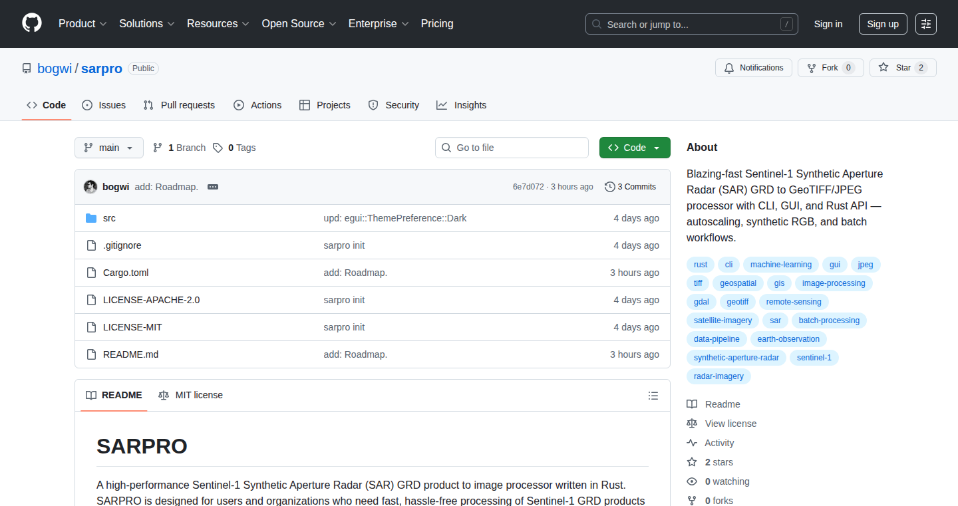Select the rust topic tag
The height and width of the screenshot is (506, 958).
(x=701, y=265)
